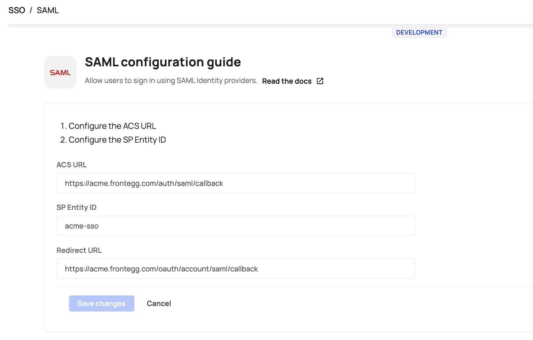Click the Allow users to sign in description

(x=171, y=81)
